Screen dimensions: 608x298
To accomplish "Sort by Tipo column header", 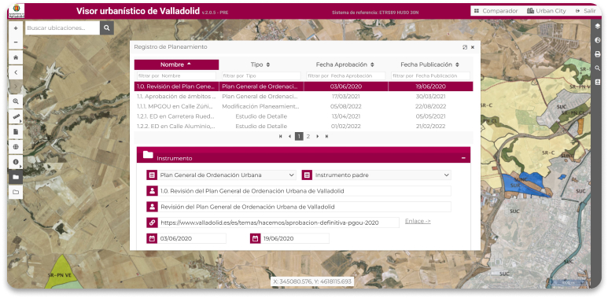I will 260,64.
